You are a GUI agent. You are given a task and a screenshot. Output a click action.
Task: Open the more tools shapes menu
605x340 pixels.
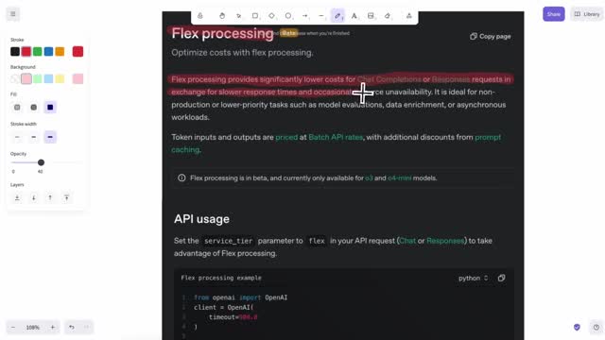tap(409, 16)
